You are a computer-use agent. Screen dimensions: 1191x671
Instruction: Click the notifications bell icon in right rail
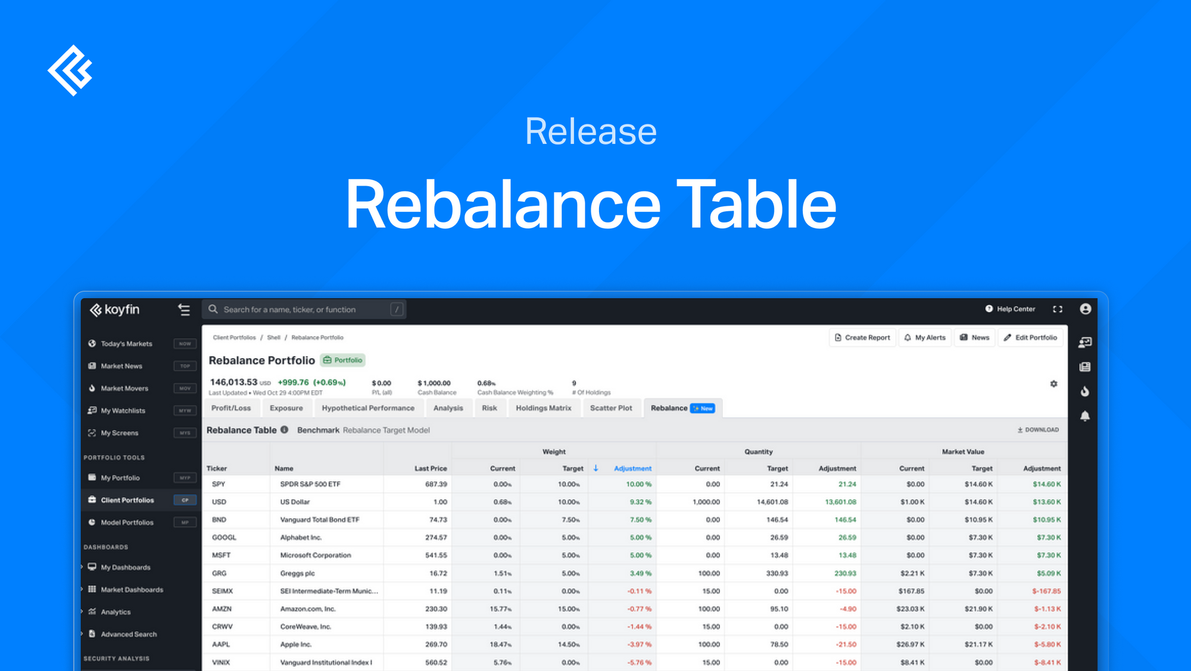pos(1085,416)
